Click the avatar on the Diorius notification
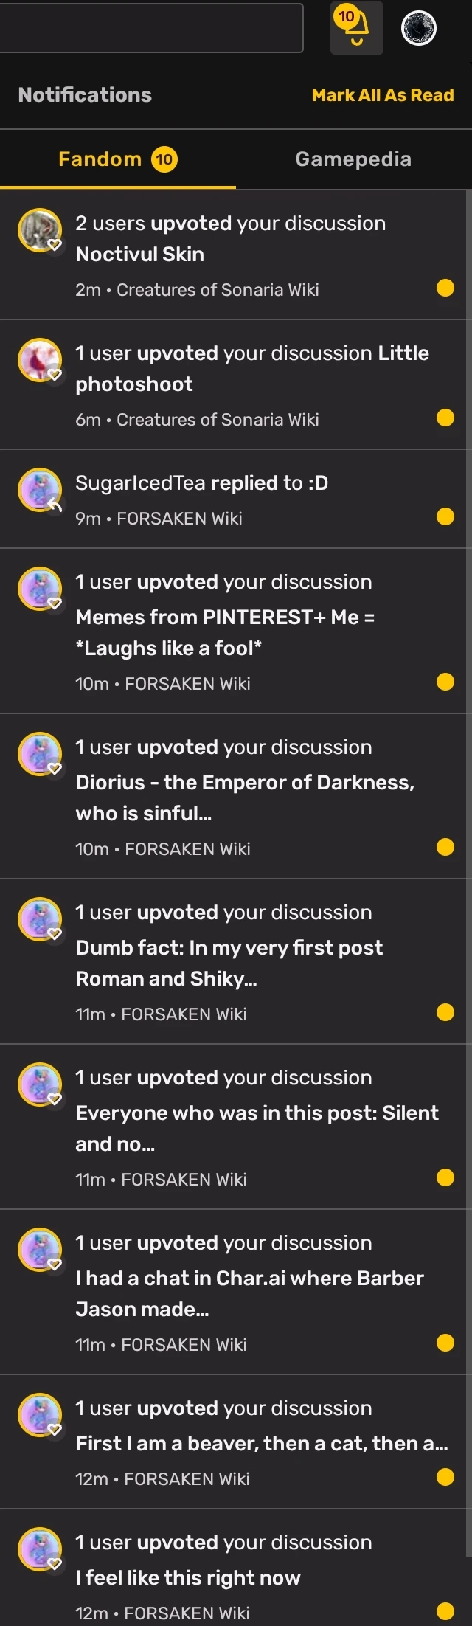Image resolution: width=472 pixels, height=1626 pixels. pyautogui.click(x=41, y=754)
